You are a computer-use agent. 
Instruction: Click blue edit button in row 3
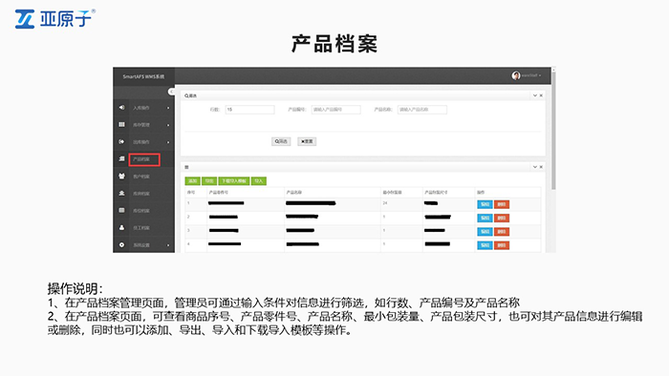[485, 232]
